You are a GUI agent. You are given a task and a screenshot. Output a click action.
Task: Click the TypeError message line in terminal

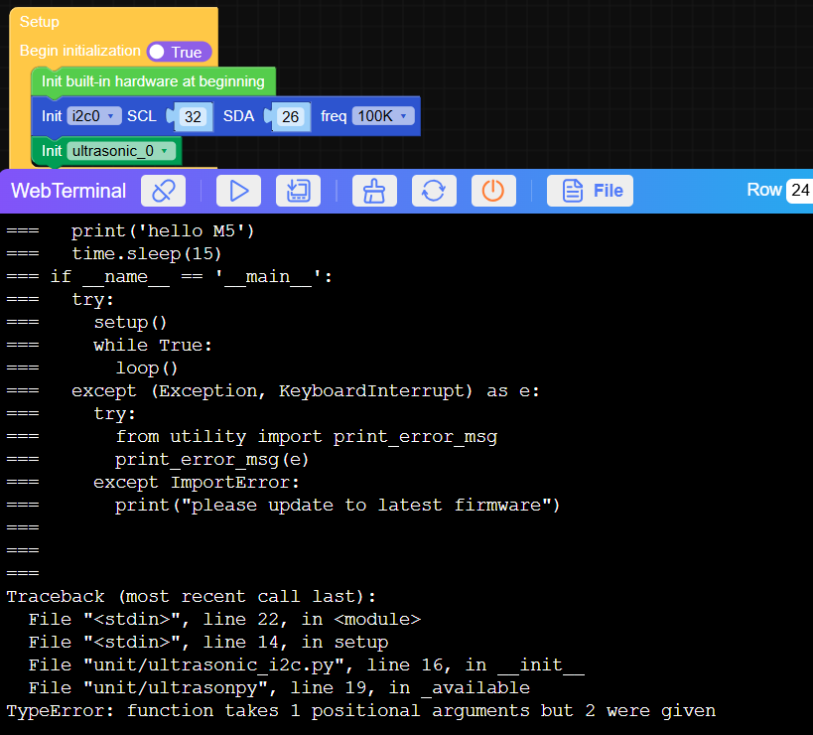click(360, 710)
